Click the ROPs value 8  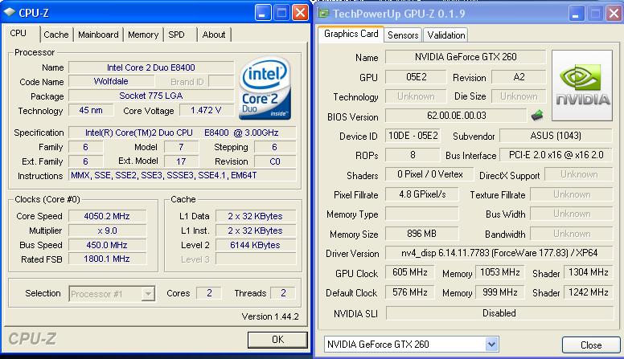click(x=413, y=155)
